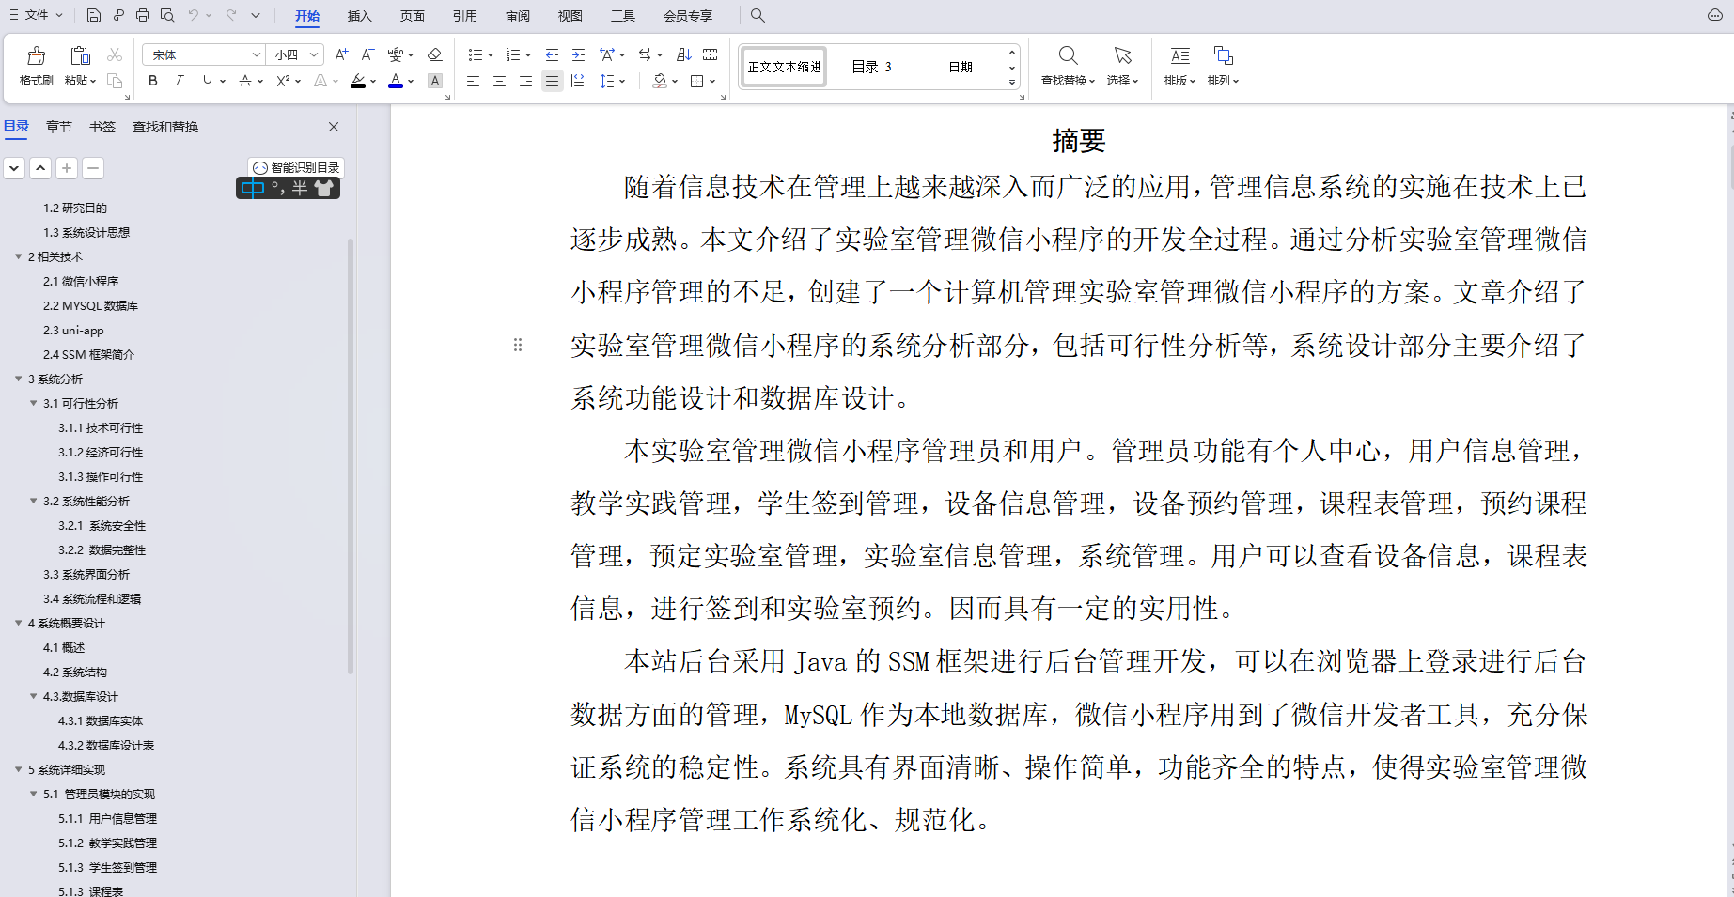Viewport: 1734px width, 897px height.
Task: Click the Decrease Indent icon
Action: point(552,54)
